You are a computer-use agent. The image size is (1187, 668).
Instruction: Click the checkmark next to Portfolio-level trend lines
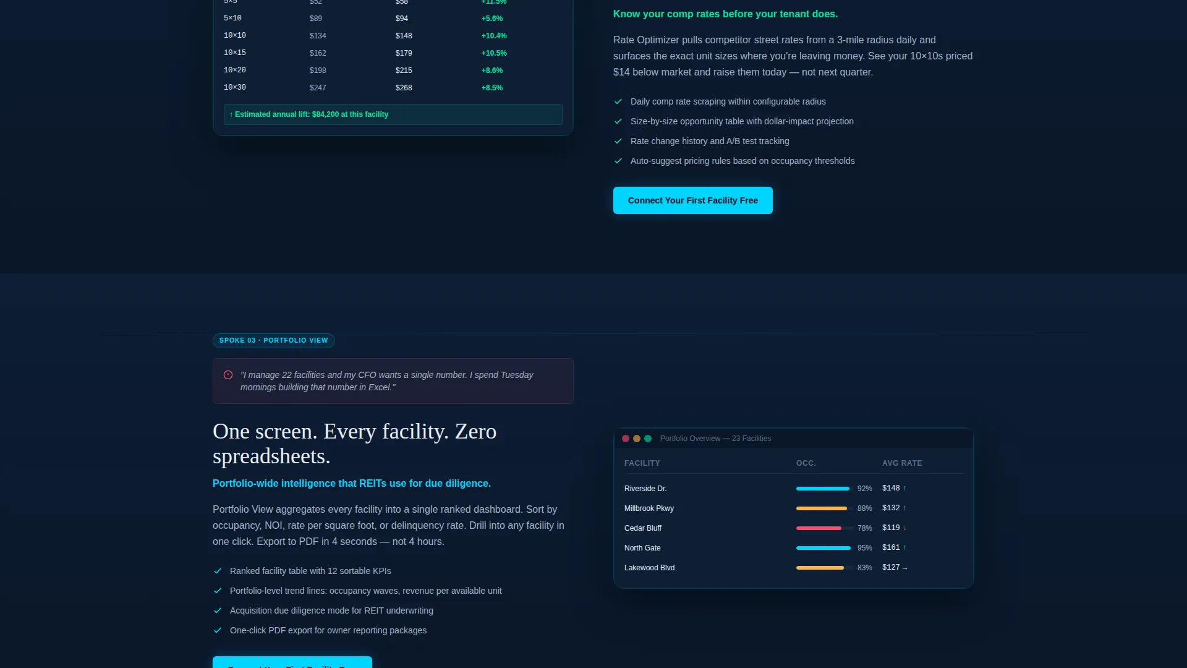pos(217,591)
